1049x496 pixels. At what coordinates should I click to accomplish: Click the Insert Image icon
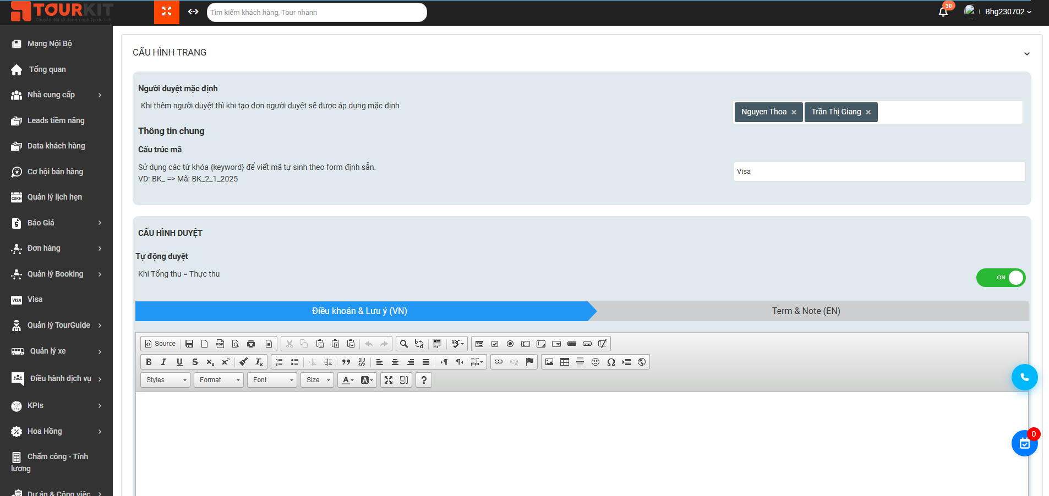(549, 362)
